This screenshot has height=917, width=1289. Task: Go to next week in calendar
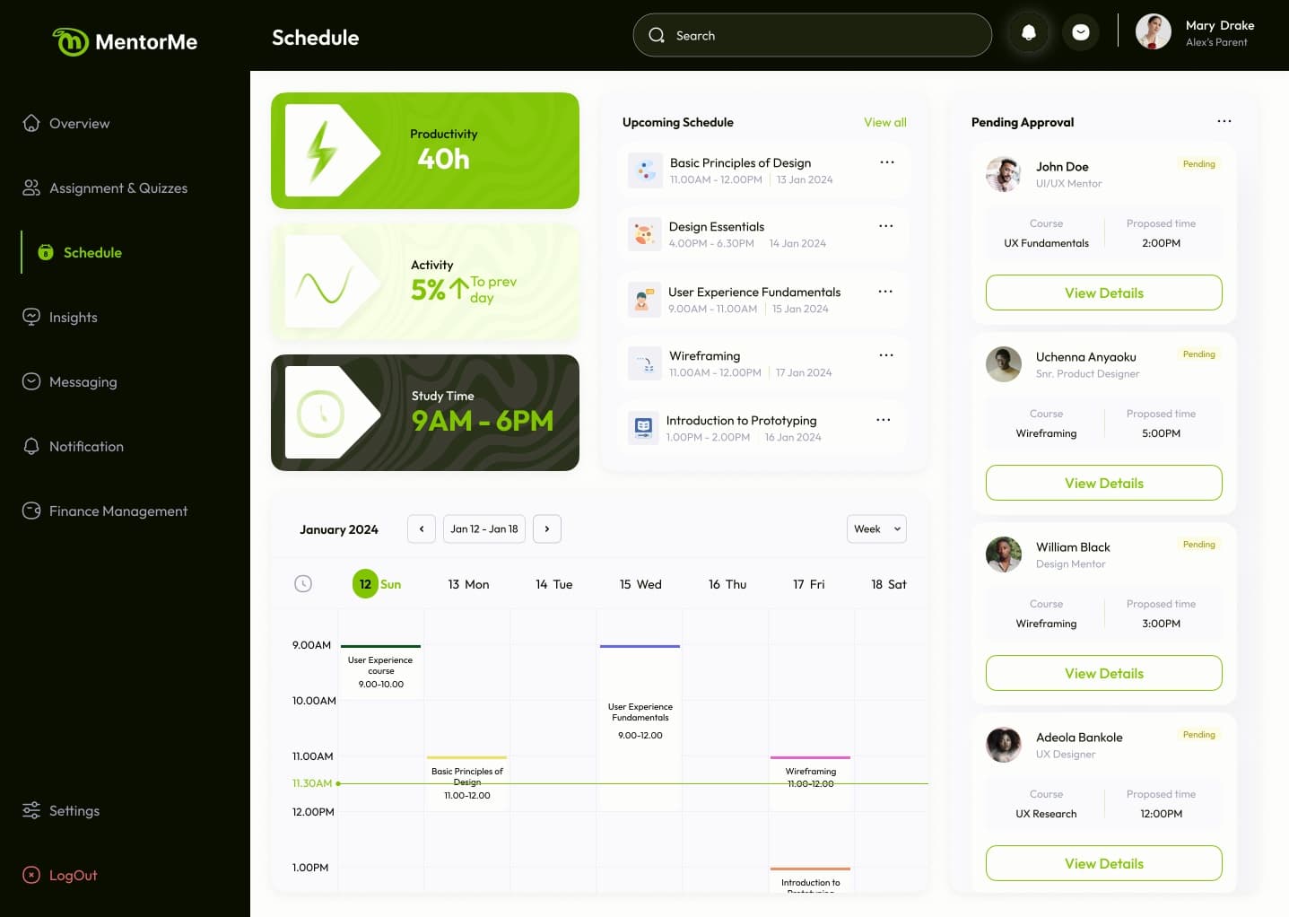[x=547, y=528]
